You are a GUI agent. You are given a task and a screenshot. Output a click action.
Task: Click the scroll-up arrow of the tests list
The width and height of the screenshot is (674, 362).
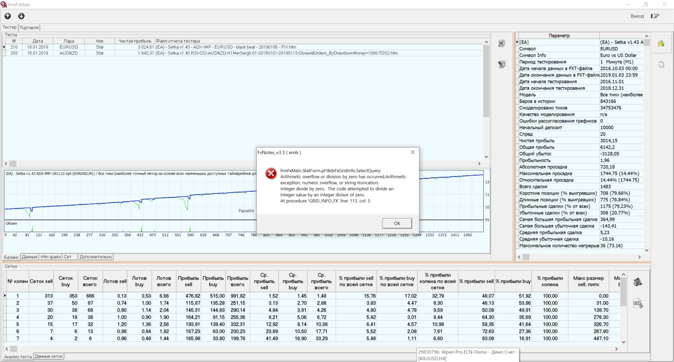[486, 42]
